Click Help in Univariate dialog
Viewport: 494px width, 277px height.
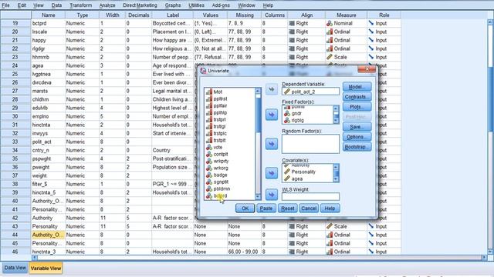pos(330,209)
